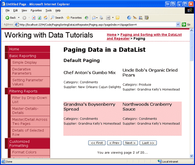Open the Edit-with dropdown arrow in toolbar
This screenshot has height=165, width=195.
113,18
